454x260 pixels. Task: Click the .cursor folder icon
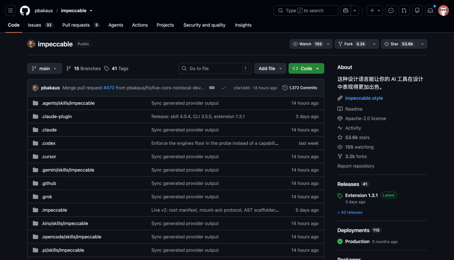coord(35,156)
